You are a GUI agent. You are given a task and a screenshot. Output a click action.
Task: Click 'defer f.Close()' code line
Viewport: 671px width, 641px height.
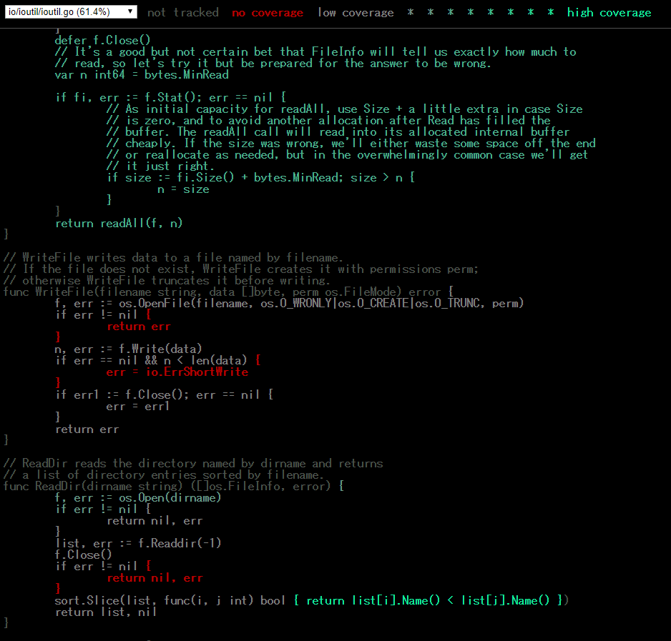pyautogui.click(x=103, y=40)
